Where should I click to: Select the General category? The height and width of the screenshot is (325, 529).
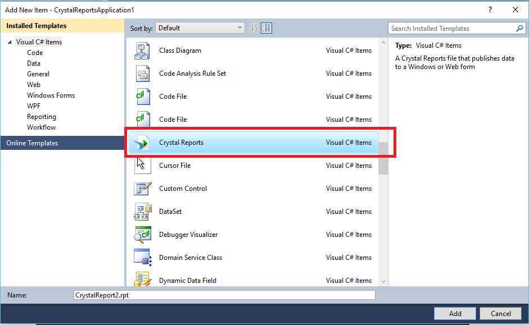coord(38,74)
